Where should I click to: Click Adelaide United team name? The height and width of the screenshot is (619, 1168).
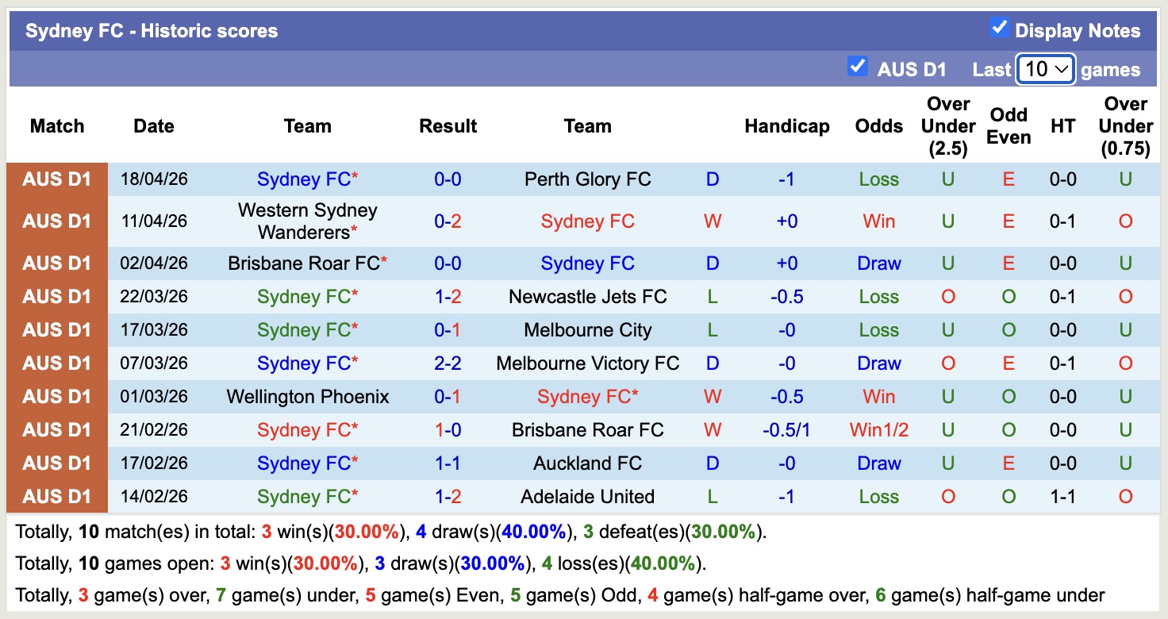pyautogui.click(x=588, y=497)
